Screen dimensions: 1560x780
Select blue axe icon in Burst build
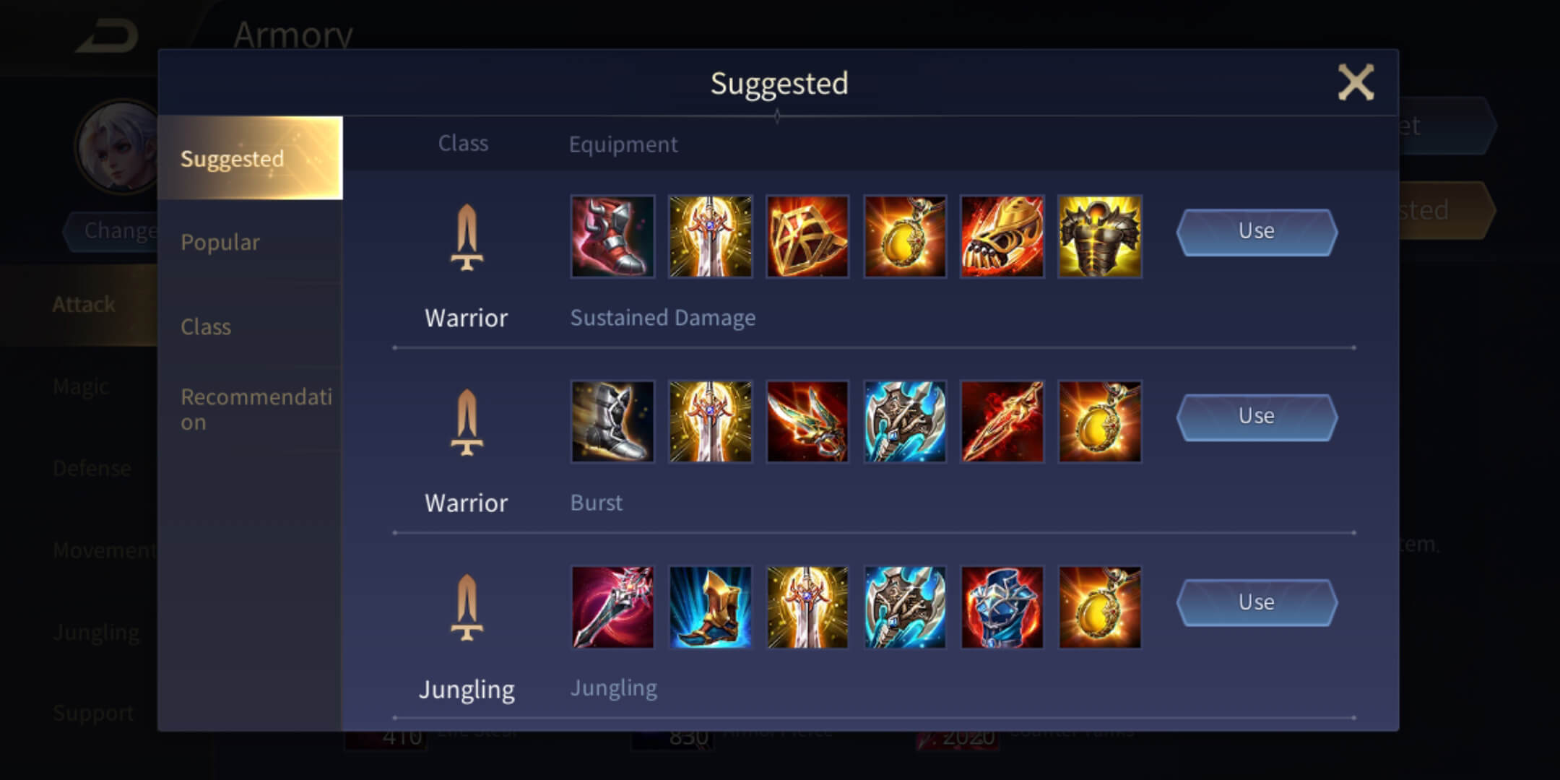pyautogui.click(x=905, y=422)
